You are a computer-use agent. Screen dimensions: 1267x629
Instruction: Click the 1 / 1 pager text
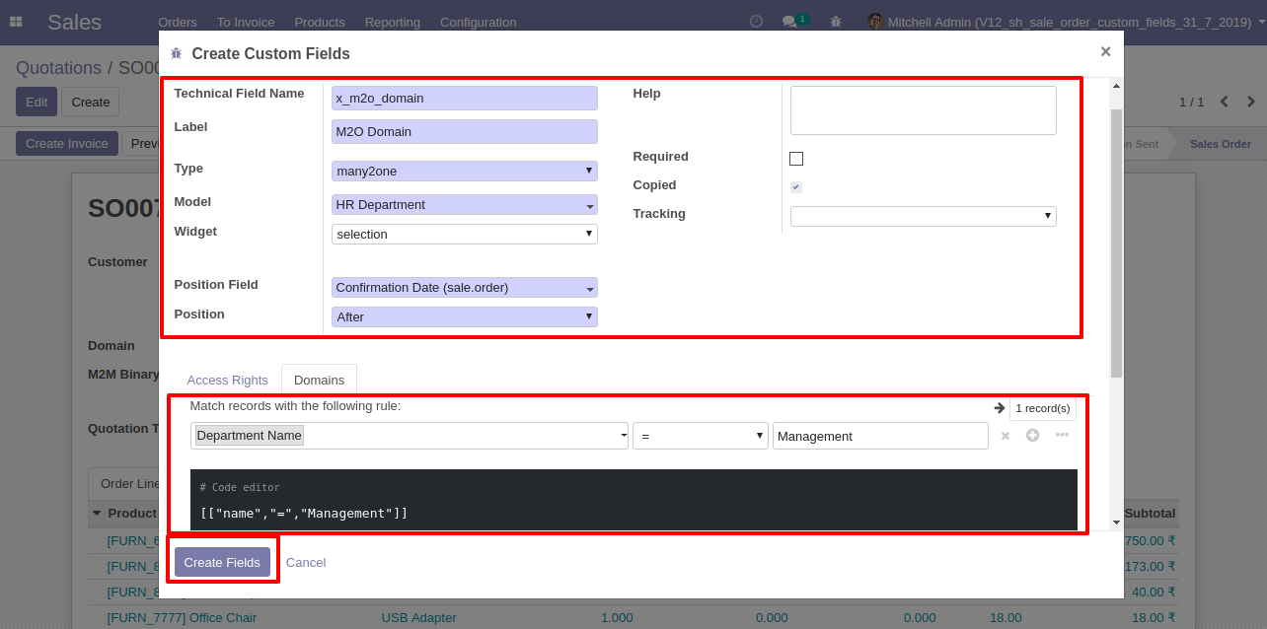(x=1192, y=102)
